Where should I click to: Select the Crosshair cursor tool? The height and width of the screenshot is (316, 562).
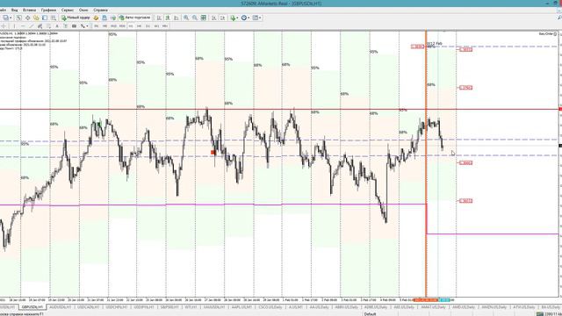[x=4, y=25]
